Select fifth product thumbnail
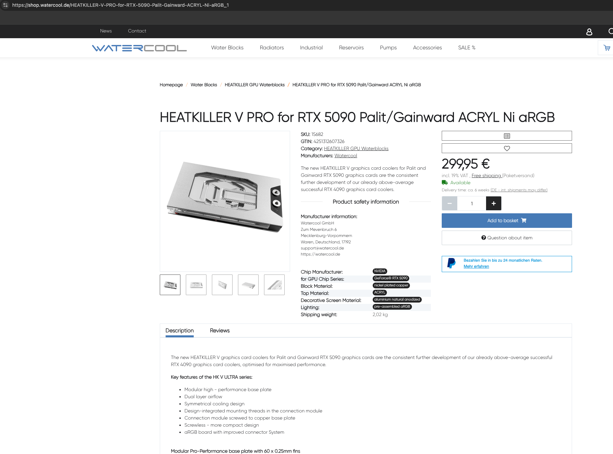613x454 pixels. coord(274,285)
